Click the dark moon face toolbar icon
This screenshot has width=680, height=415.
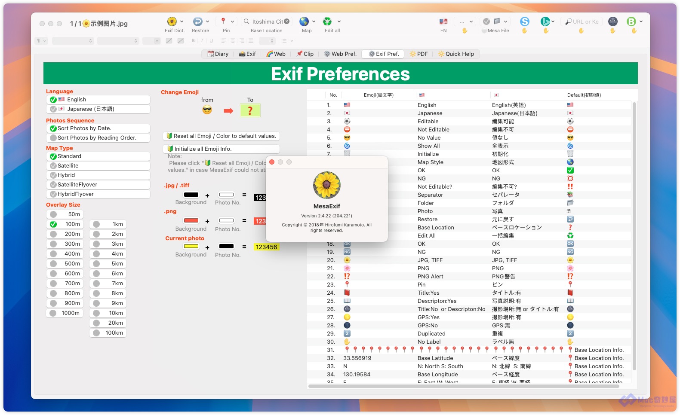[x=613, y=21]
